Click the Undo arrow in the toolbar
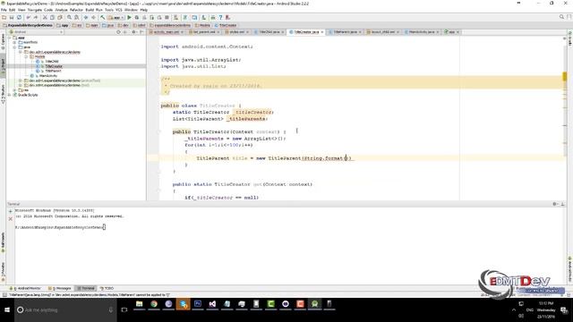 pos(28,18)
